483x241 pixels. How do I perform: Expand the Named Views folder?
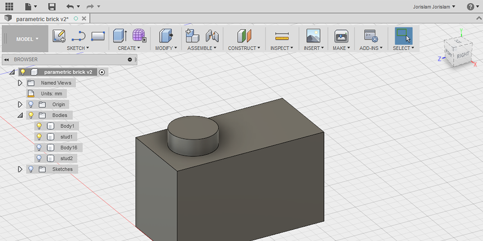20,83
